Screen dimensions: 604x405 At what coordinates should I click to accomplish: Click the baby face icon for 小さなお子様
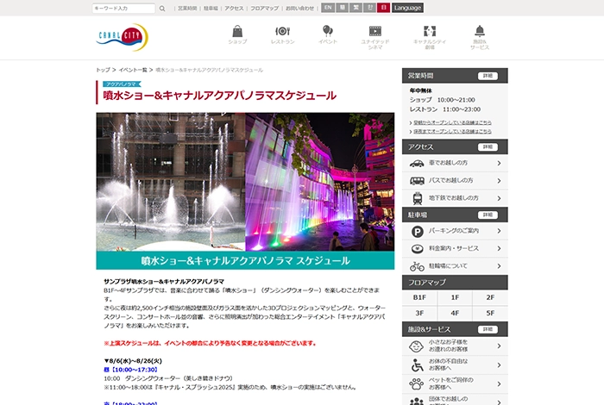(416, 346)
